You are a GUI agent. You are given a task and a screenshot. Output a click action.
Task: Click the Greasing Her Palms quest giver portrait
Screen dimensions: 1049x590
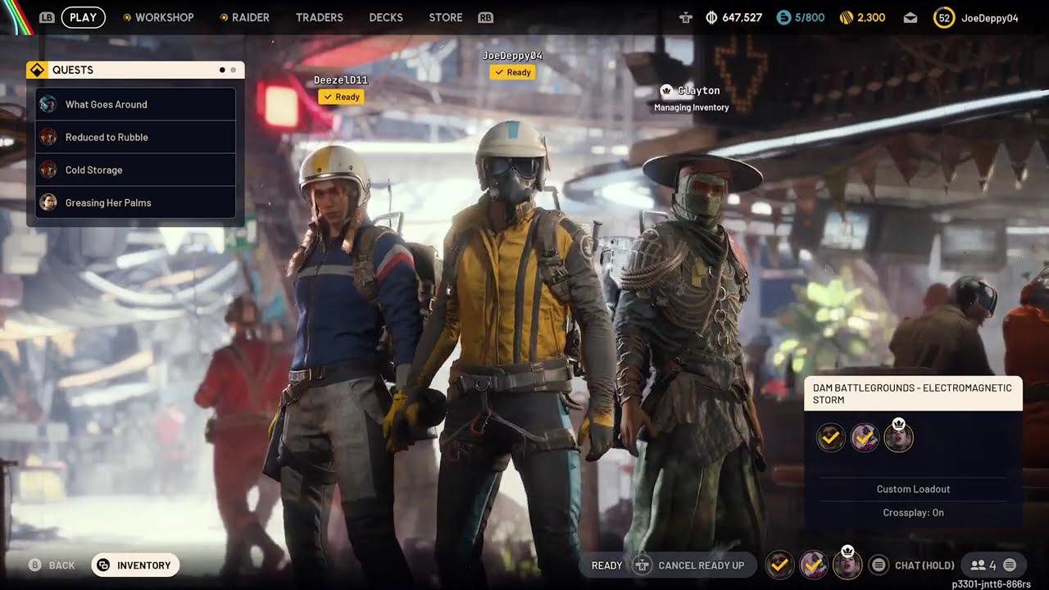pyautogui.click(x=48, y=202)
